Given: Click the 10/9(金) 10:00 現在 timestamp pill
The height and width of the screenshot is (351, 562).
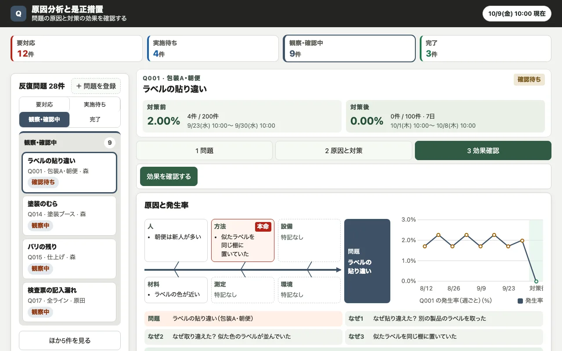Looking at the screenshot, I should [x=517, y=14].
